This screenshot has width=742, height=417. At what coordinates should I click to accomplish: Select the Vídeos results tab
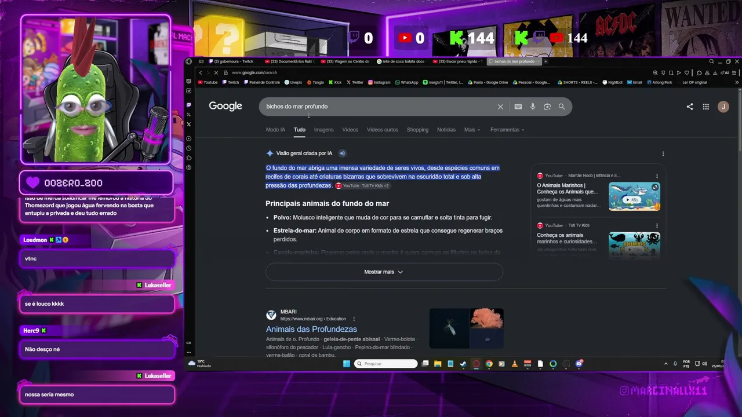click(350, 130)
